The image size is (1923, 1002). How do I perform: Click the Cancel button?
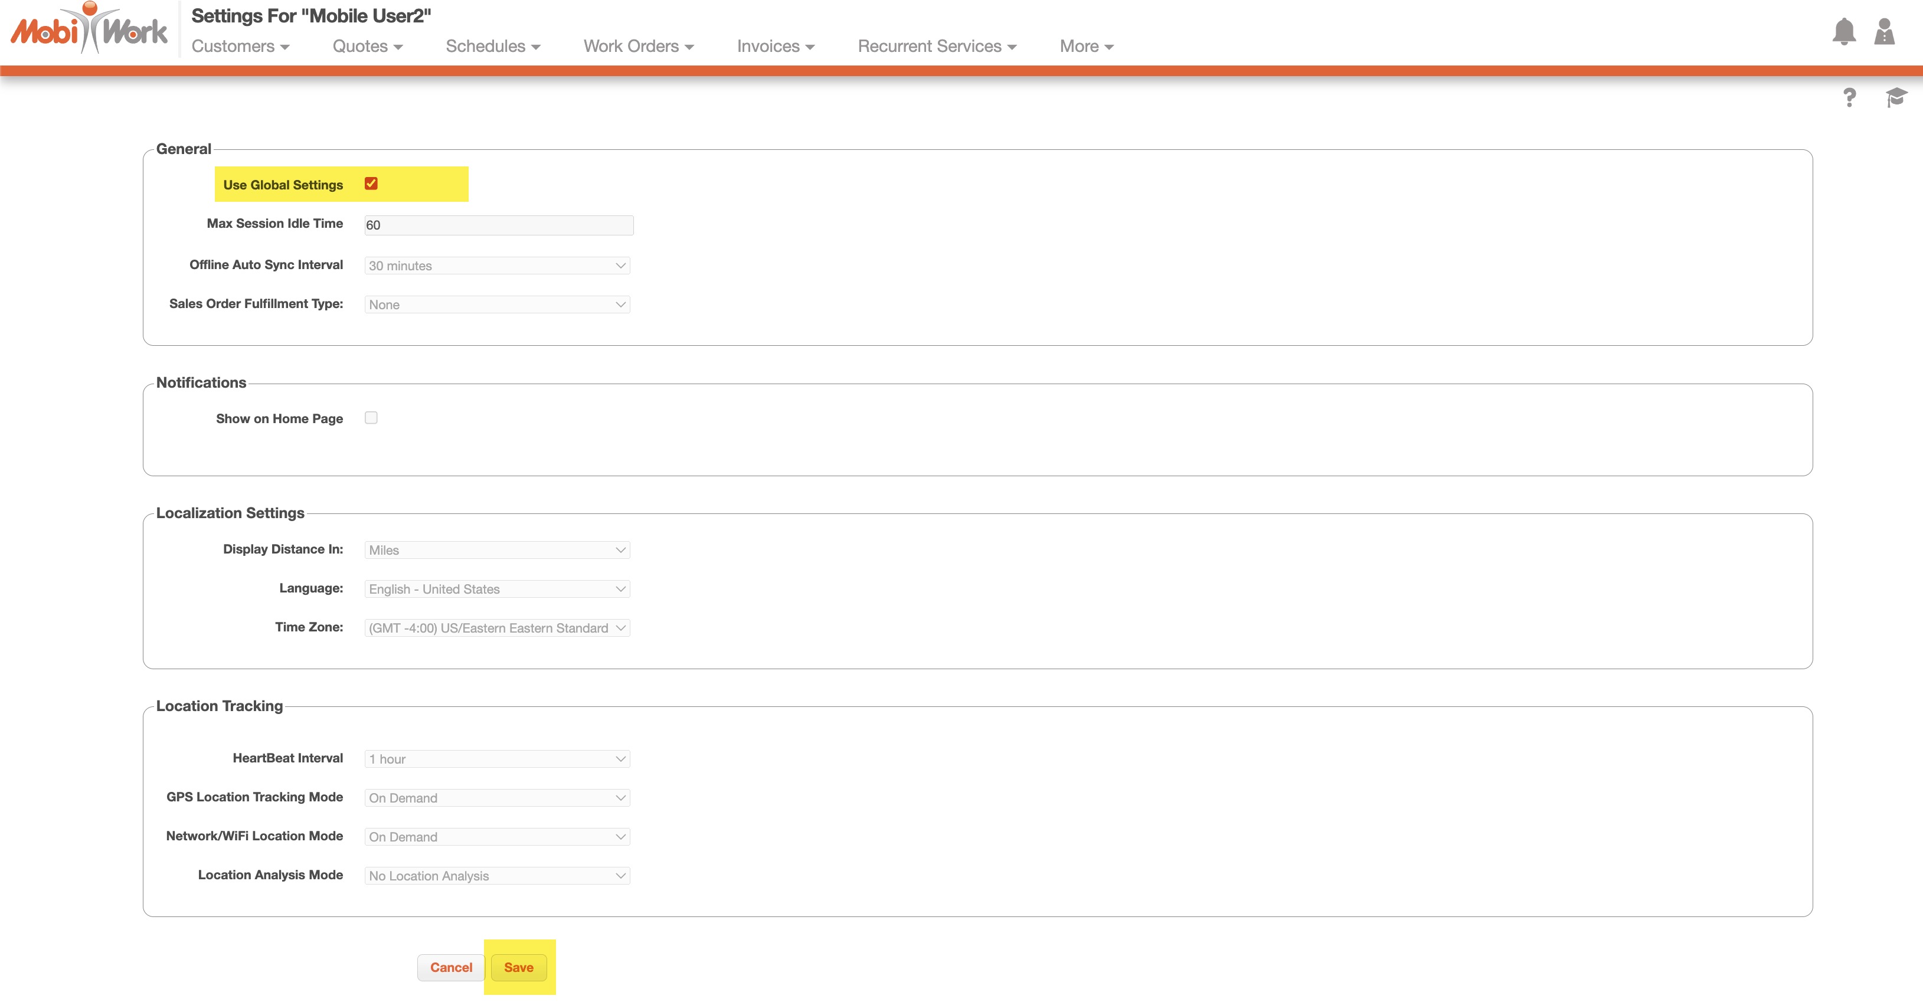[451, 968]
